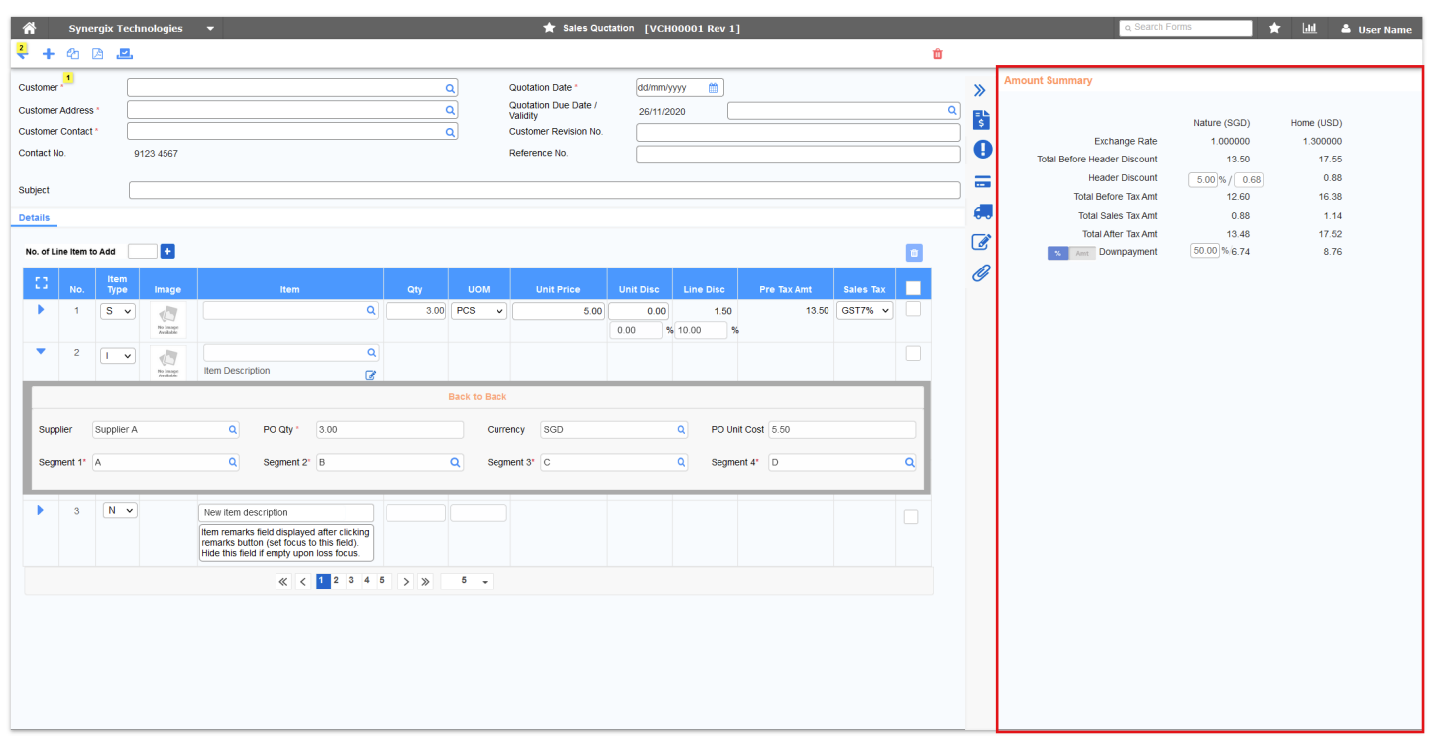Click the delivery truck icon in the sidebar
The image size is (1436, 750).
(981, 211)
